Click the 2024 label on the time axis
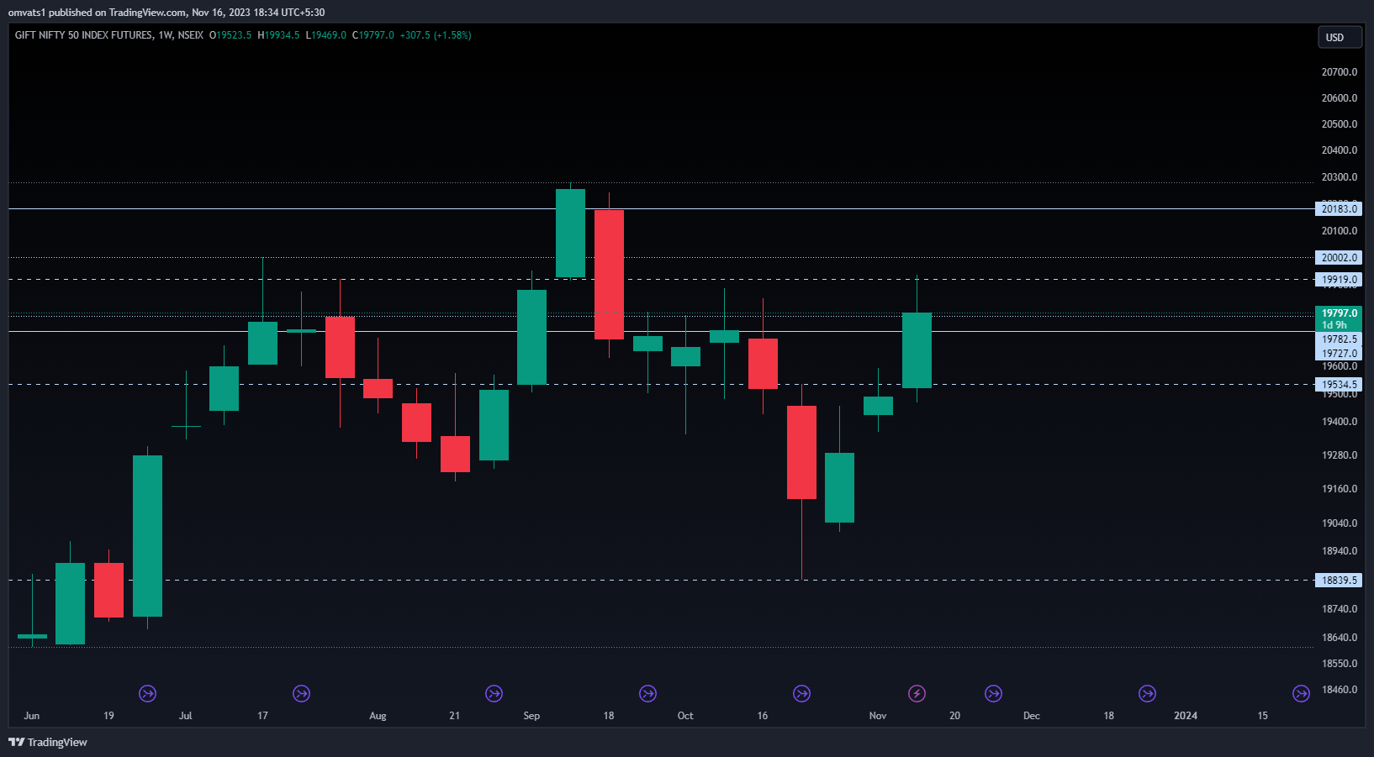The height and width of the screenshot is (757, 1374). click(1186, 716)
